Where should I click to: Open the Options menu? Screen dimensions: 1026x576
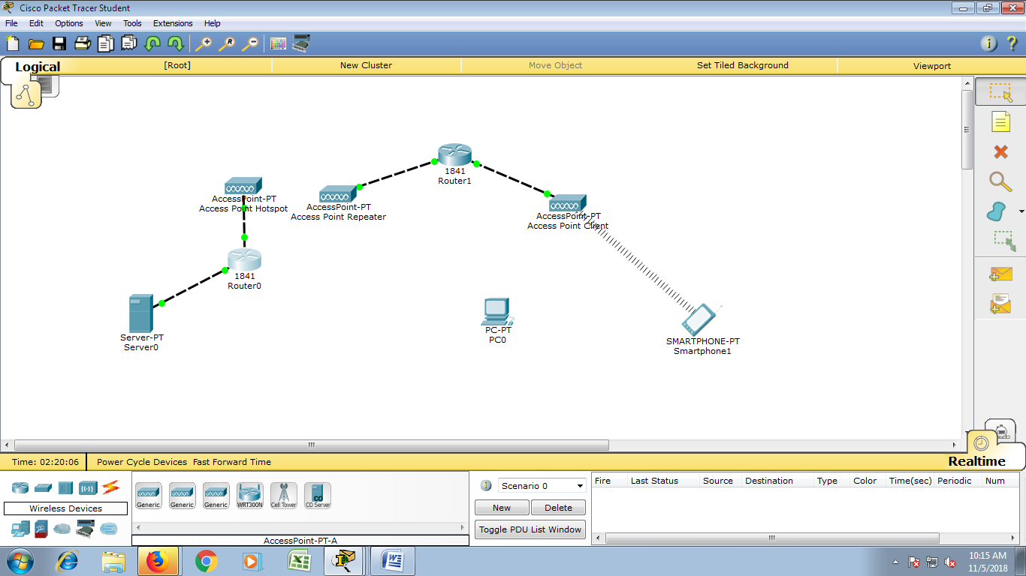coord(69,23)
